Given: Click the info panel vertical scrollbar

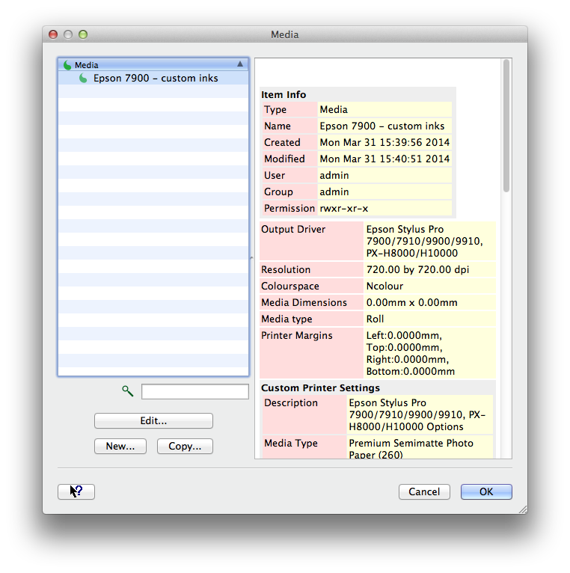Looking at the screenshot, I should click(x=506, y=126).
